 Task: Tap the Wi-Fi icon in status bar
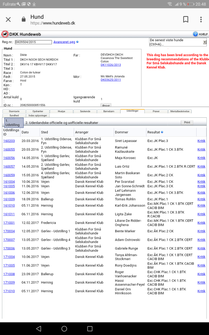[x=170, y=4]
